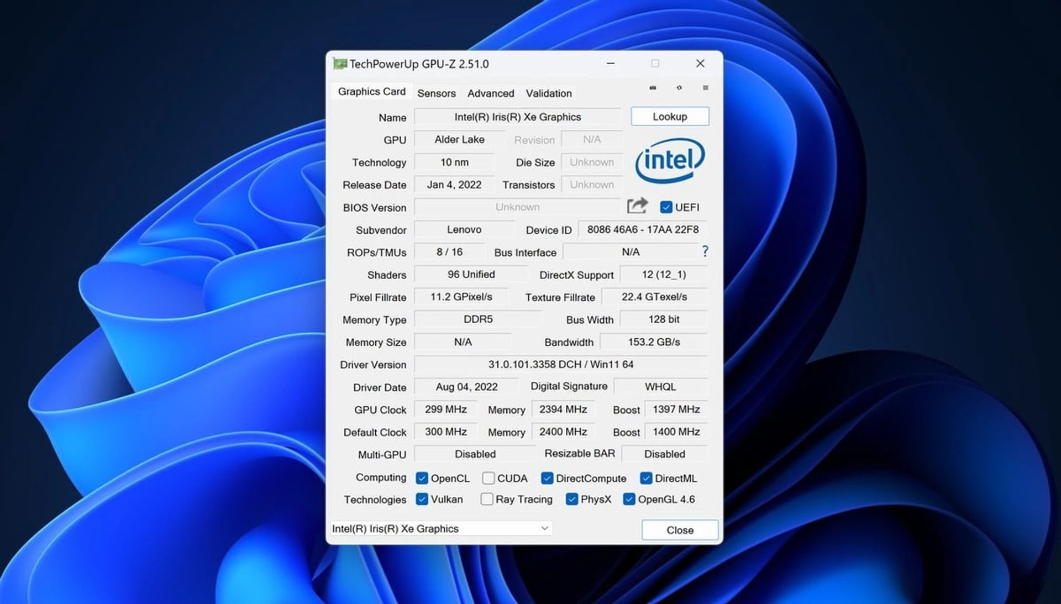Click the refresh icon in GPU-Z toolbar
The width and height of the screenshot is (1061, 604).
pyautogui.click(x=679, y=88)
